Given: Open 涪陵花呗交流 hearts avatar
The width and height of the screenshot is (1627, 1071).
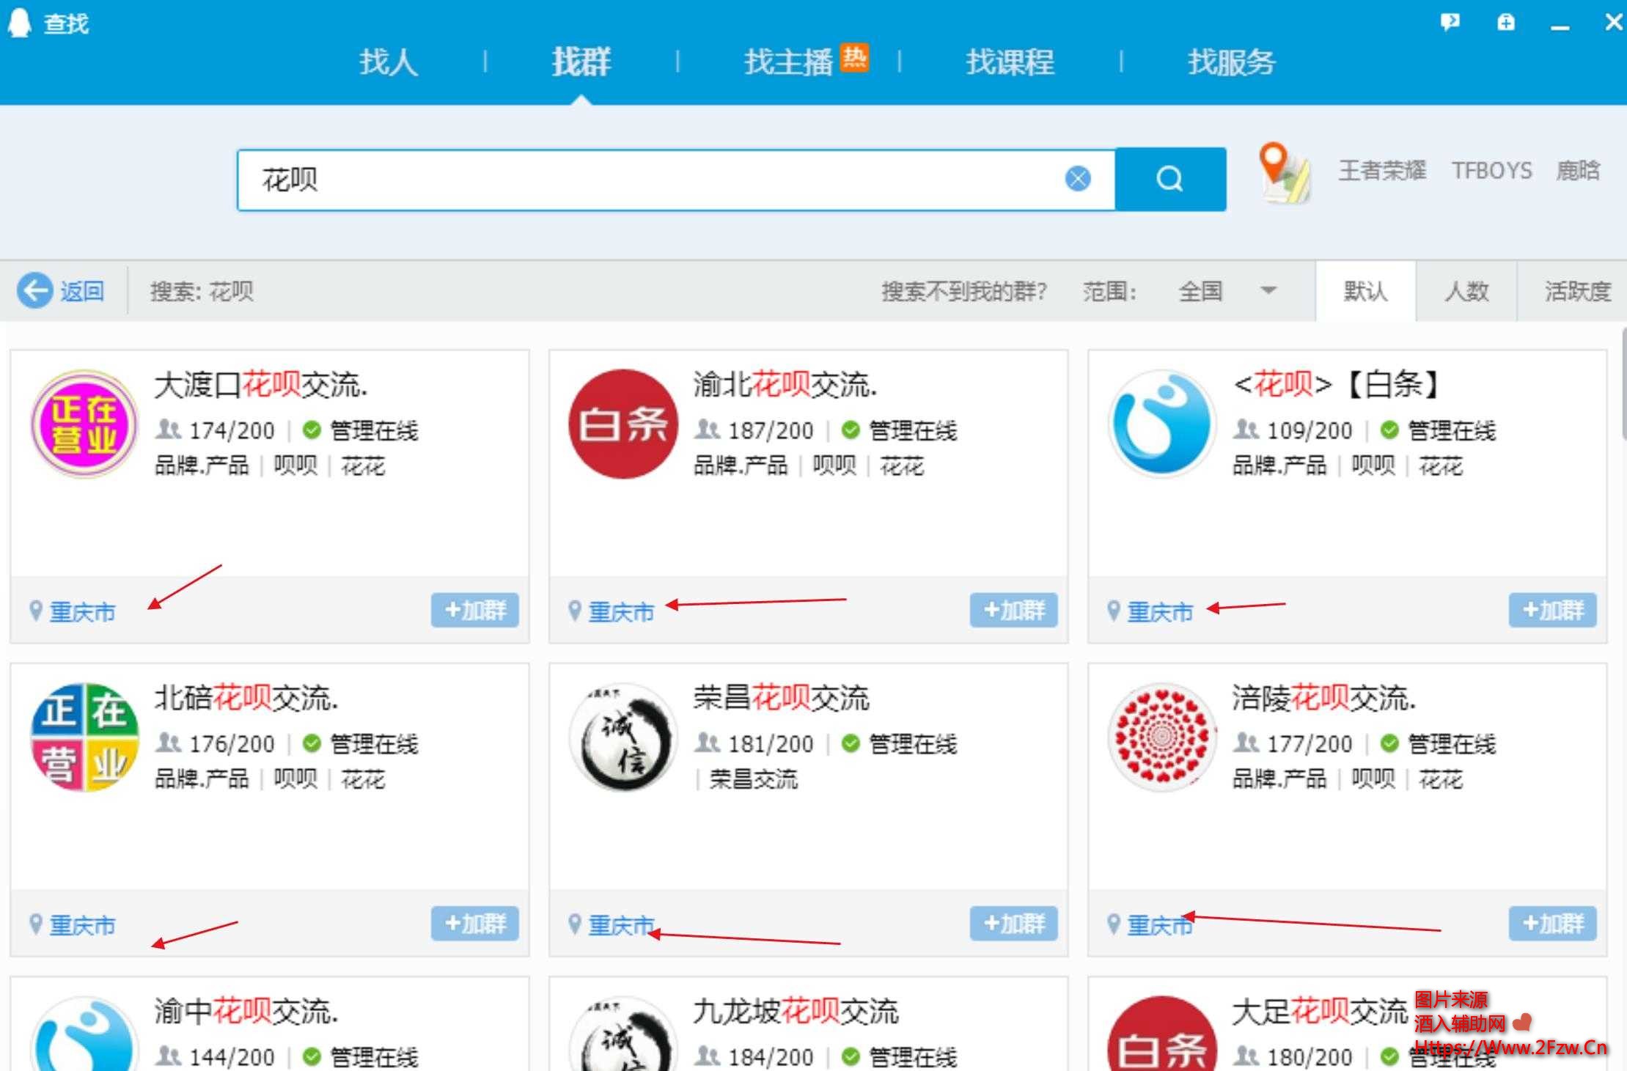Looking at the screenshot, I should [1162, 737].
